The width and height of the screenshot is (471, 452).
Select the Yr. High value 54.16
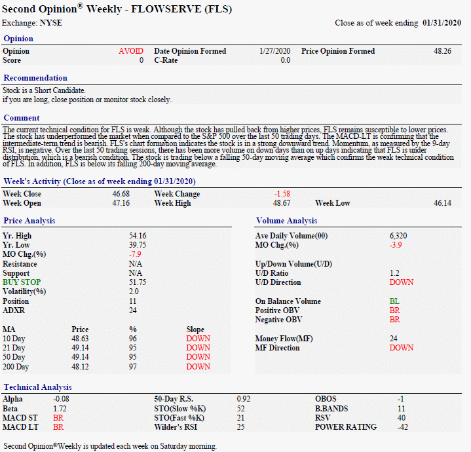[138, 236]
